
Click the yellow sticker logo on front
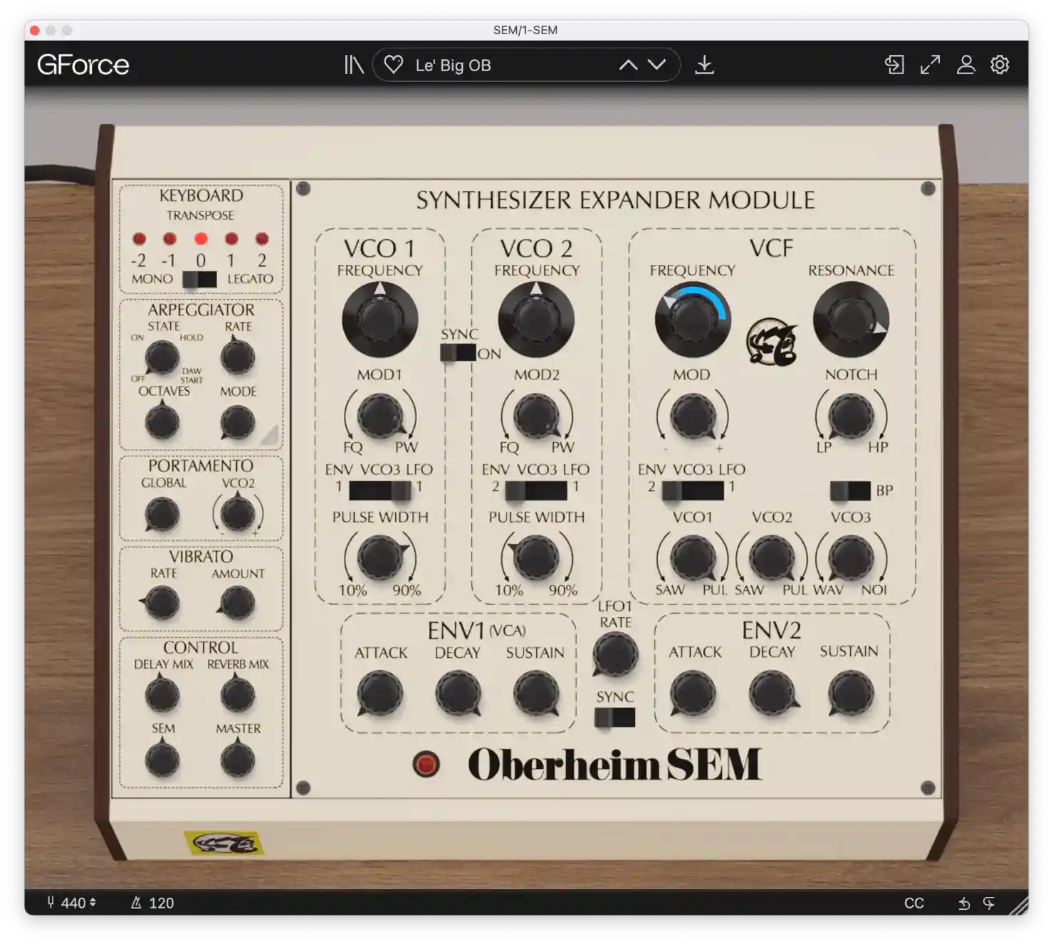[224, 844]
